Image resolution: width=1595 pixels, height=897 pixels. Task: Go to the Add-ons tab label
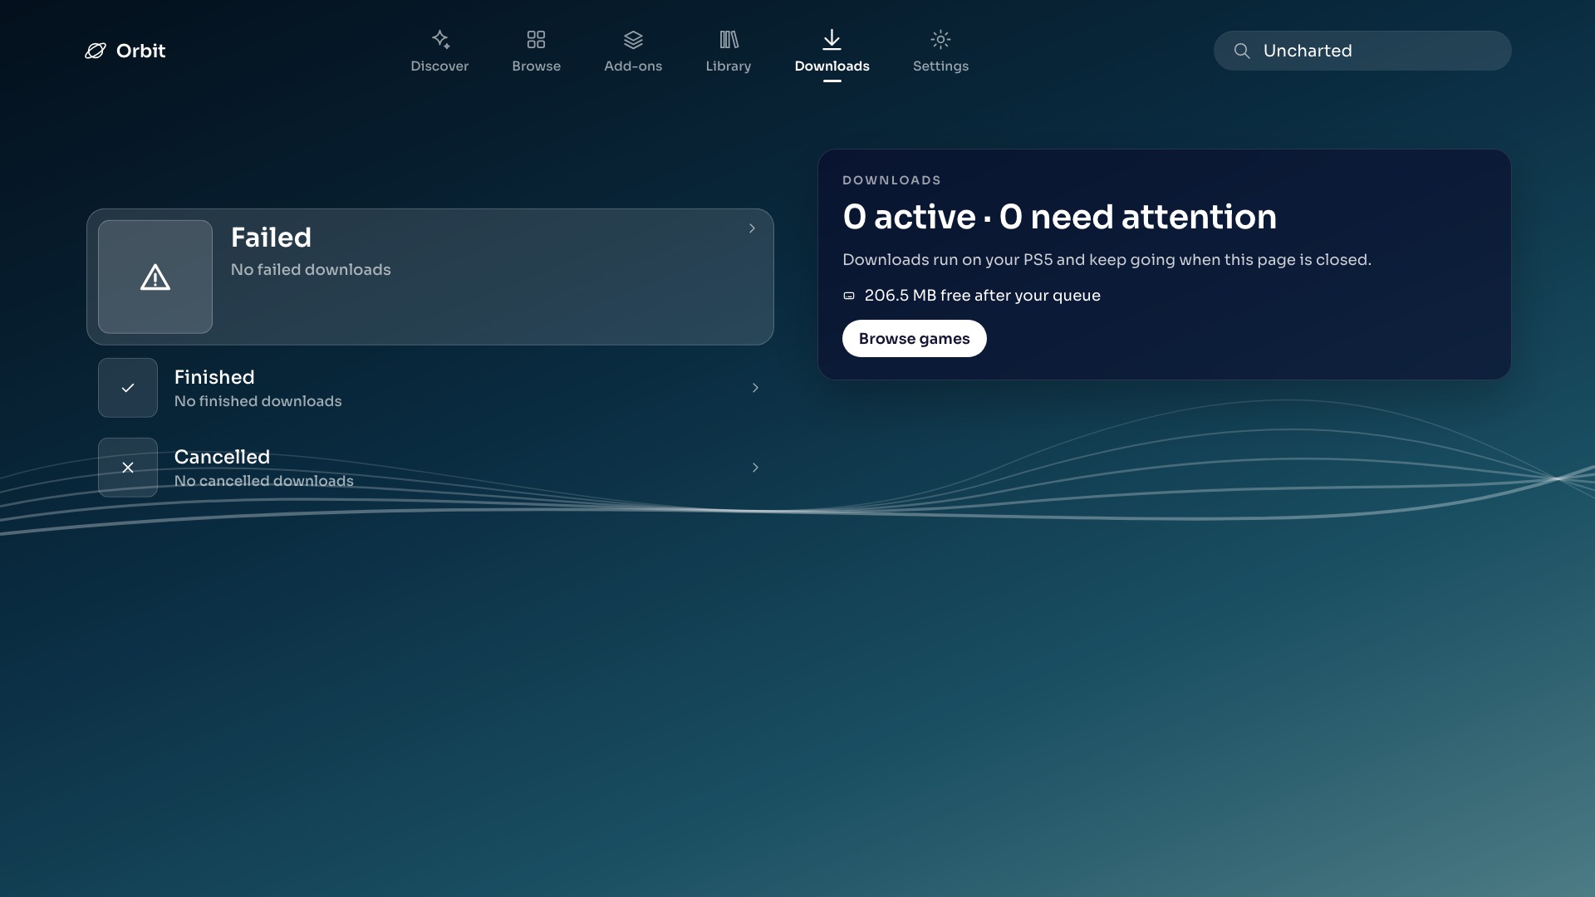point(633,66)
